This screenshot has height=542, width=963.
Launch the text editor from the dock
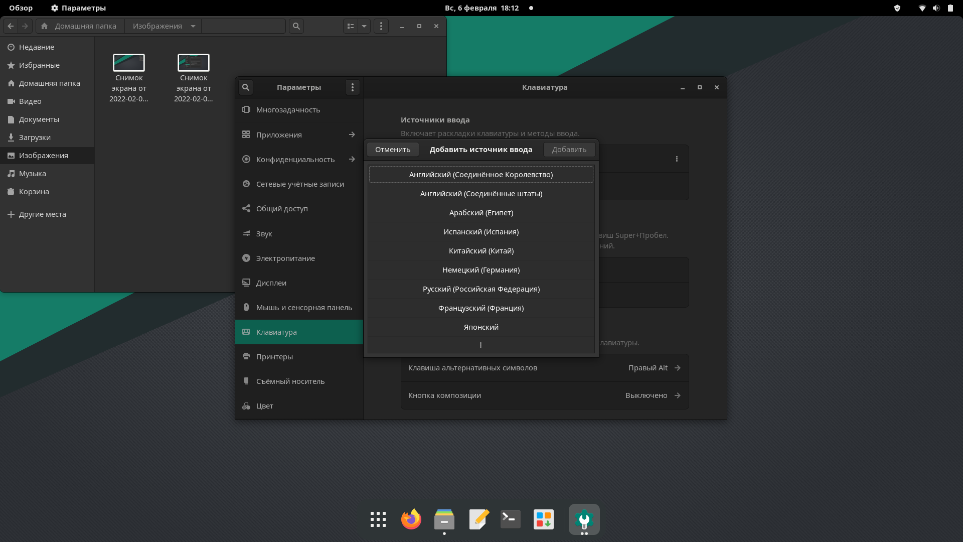[x=479, y=519]
